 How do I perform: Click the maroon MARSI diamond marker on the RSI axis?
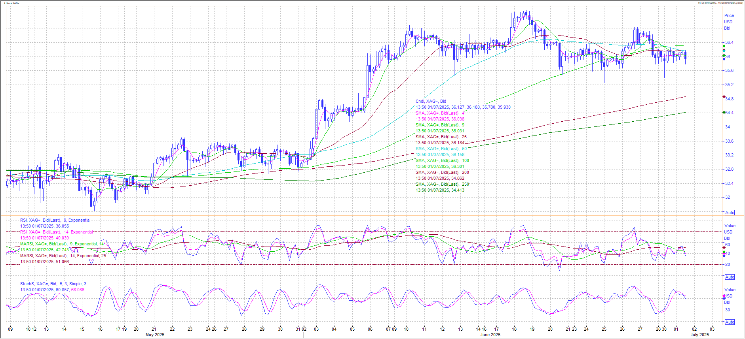[724, 247]
